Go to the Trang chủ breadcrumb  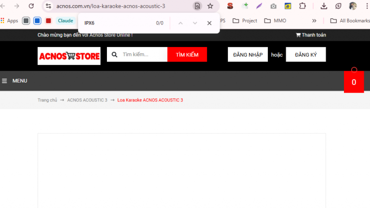coord(47,100)
